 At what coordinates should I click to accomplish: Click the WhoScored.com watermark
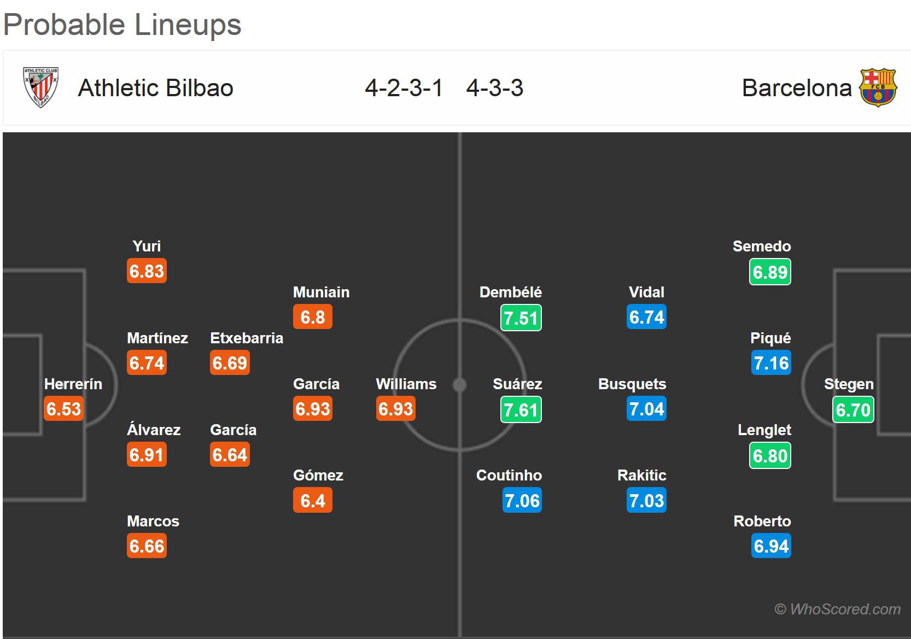pos(837,609)
